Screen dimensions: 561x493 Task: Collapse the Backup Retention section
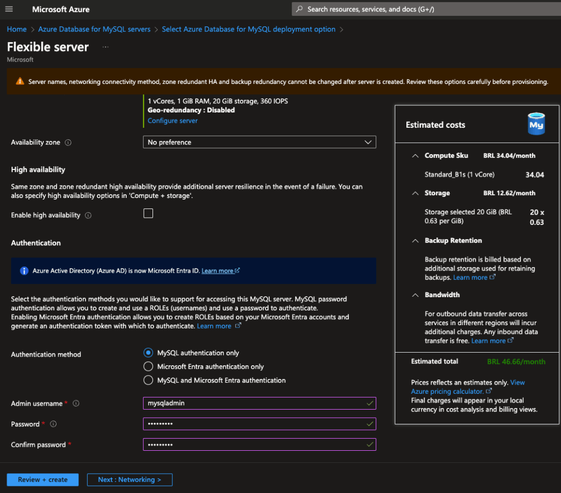(415, 241)
